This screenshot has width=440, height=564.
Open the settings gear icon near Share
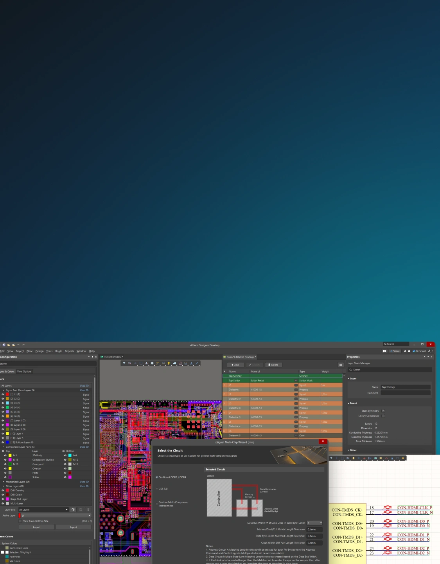(x=409, y=351)
